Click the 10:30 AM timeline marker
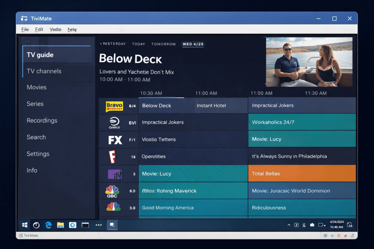374x249 pixels. 151,93
